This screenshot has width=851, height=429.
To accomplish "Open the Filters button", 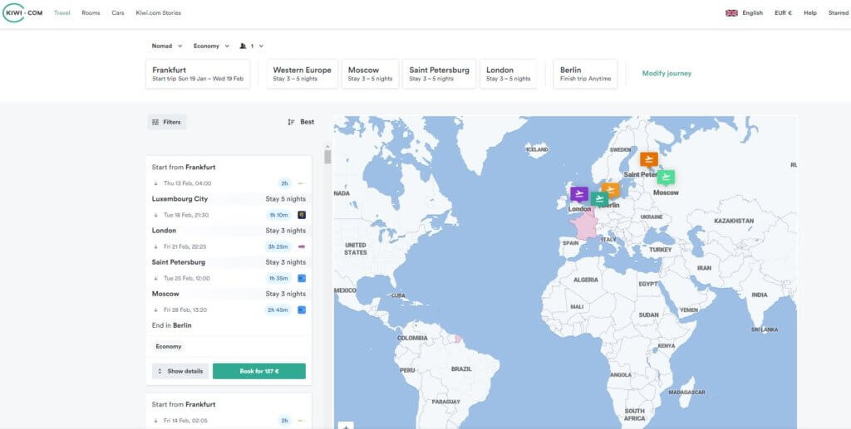I will pos(166,122).
